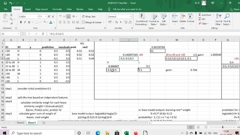240x135 pixels.
Task: Click the Format Painter brush icon
Action: click(x=11, y=24)
